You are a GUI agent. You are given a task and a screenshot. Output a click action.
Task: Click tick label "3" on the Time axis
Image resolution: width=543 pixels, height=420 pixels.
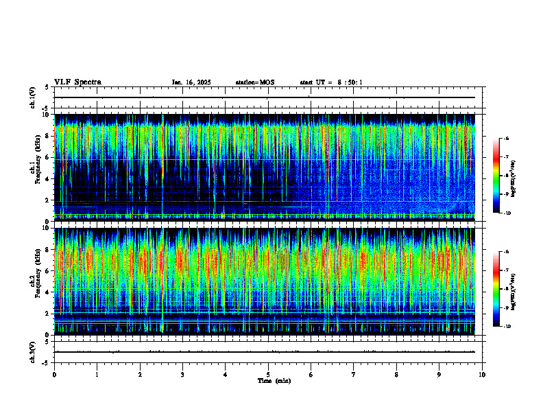click(x=182, y=375)
